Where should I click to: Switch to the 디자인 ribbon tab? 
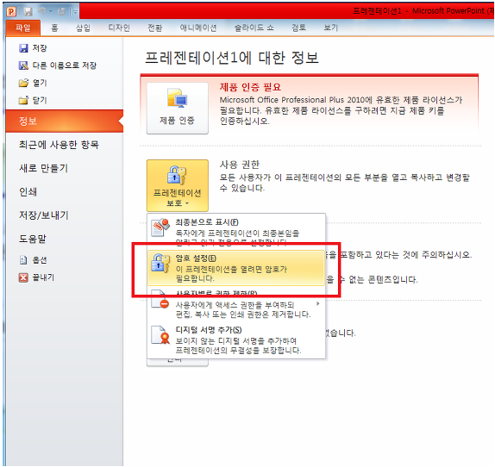[119, 28]
